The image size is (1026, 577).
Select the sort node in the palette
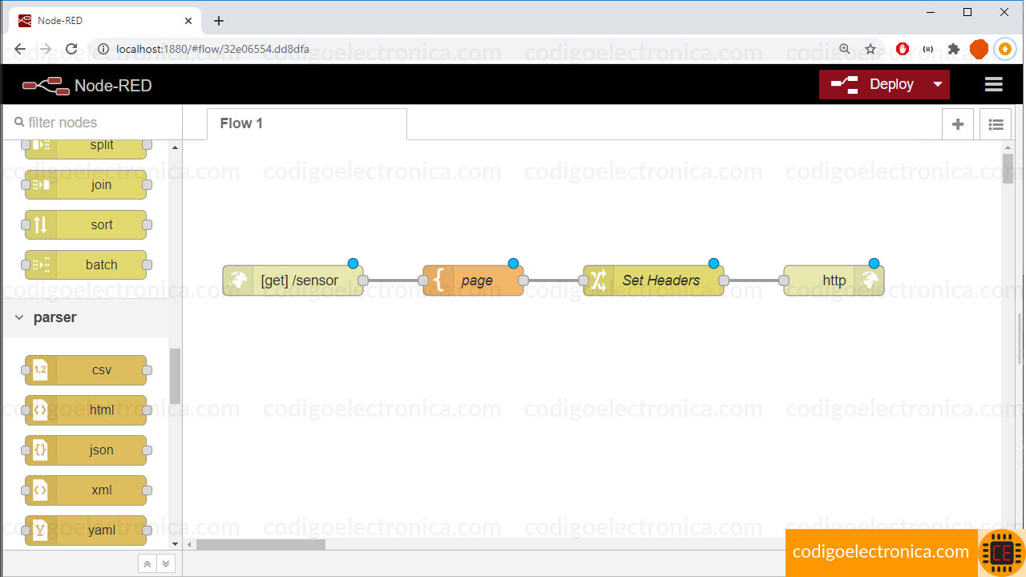pyautogui.click(x=86, y=225)
